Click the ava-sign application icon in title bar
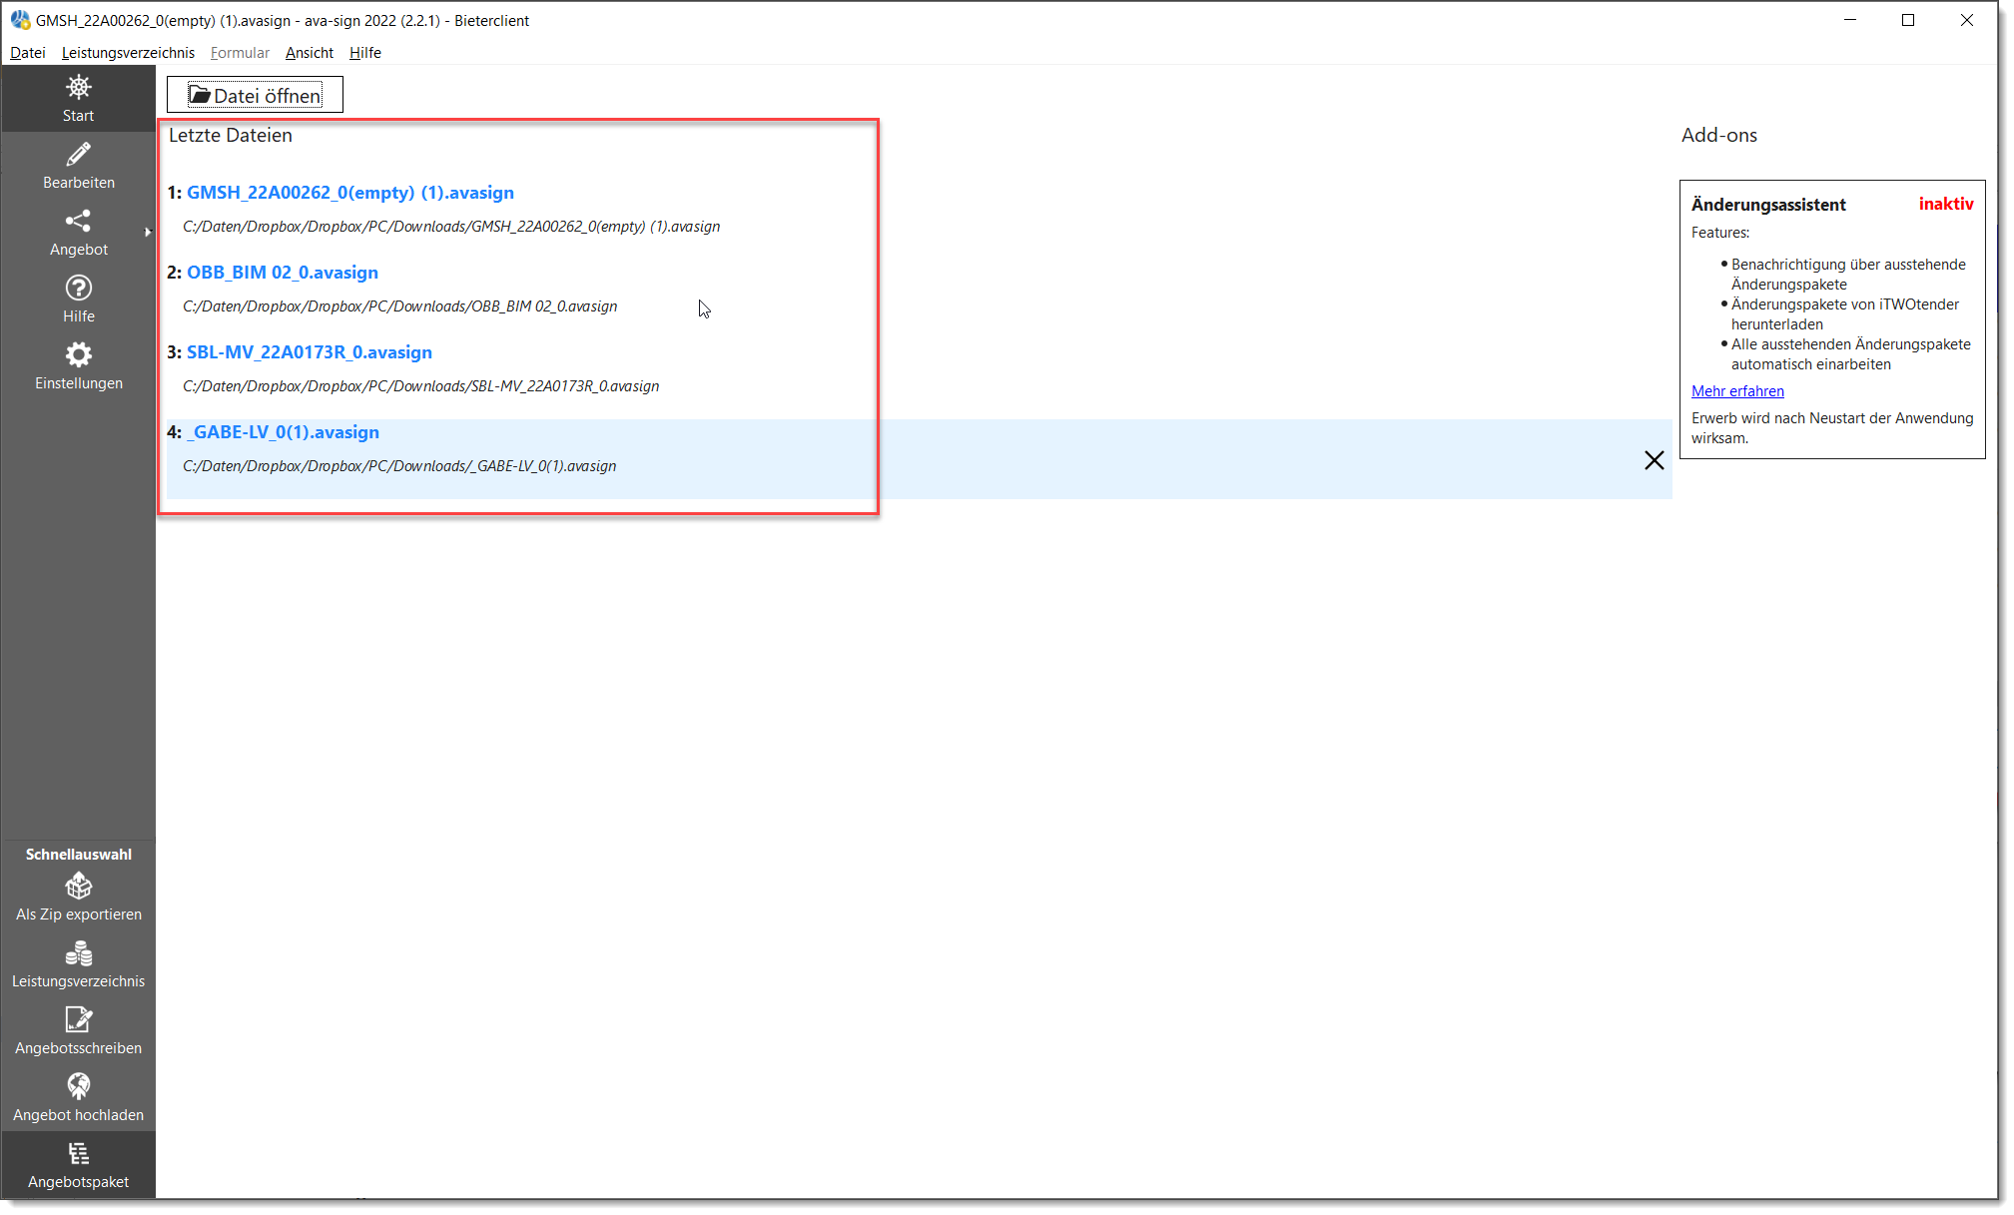Screen dimensions: 2014x1215 (20, 20)
